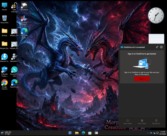167x136 pixels.
Task: Launch Microsoft Edge from the taskbar
Action: click(83, 133)
